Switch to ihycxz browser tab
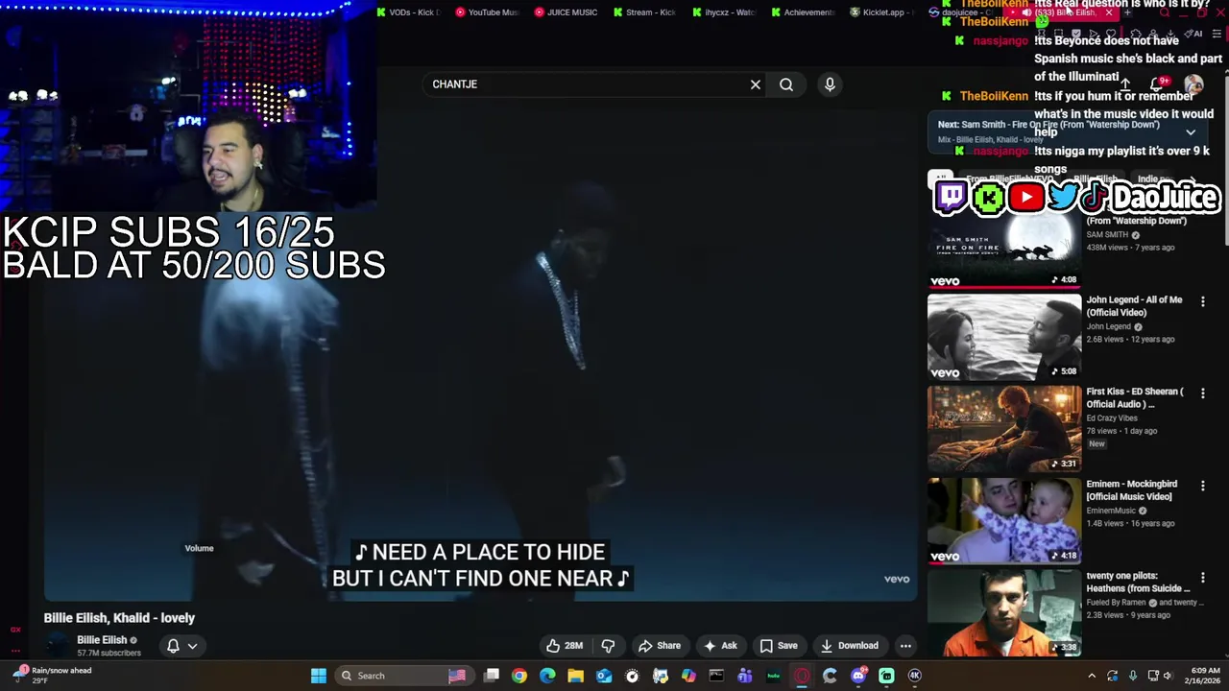 (x=723, y=12)
